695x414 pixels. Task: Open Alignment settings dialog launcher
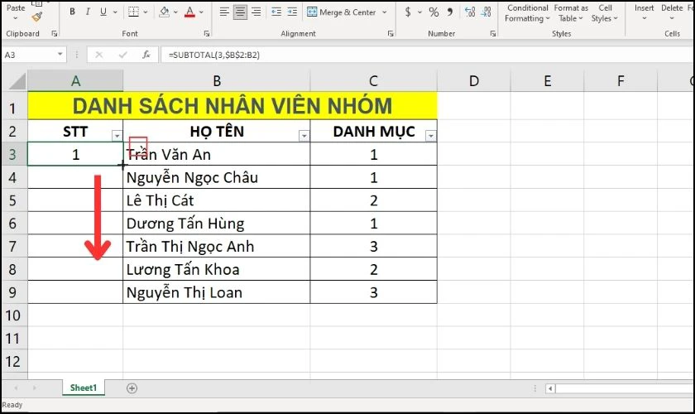point(391,34)
